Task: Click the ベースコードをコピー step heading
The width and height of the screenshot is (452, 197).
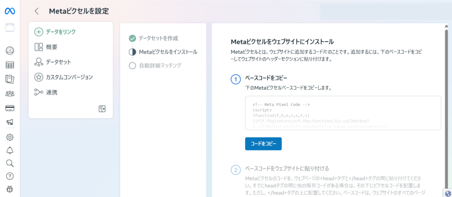Action: (266, 78)
